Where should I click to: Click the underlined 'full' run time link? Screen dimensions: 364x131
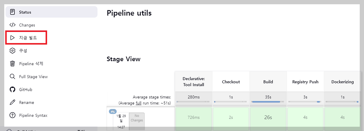click(138, 103)
